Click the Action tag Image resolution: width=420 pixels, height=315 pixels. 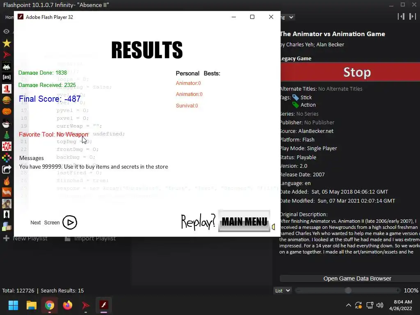click(308, 105)
